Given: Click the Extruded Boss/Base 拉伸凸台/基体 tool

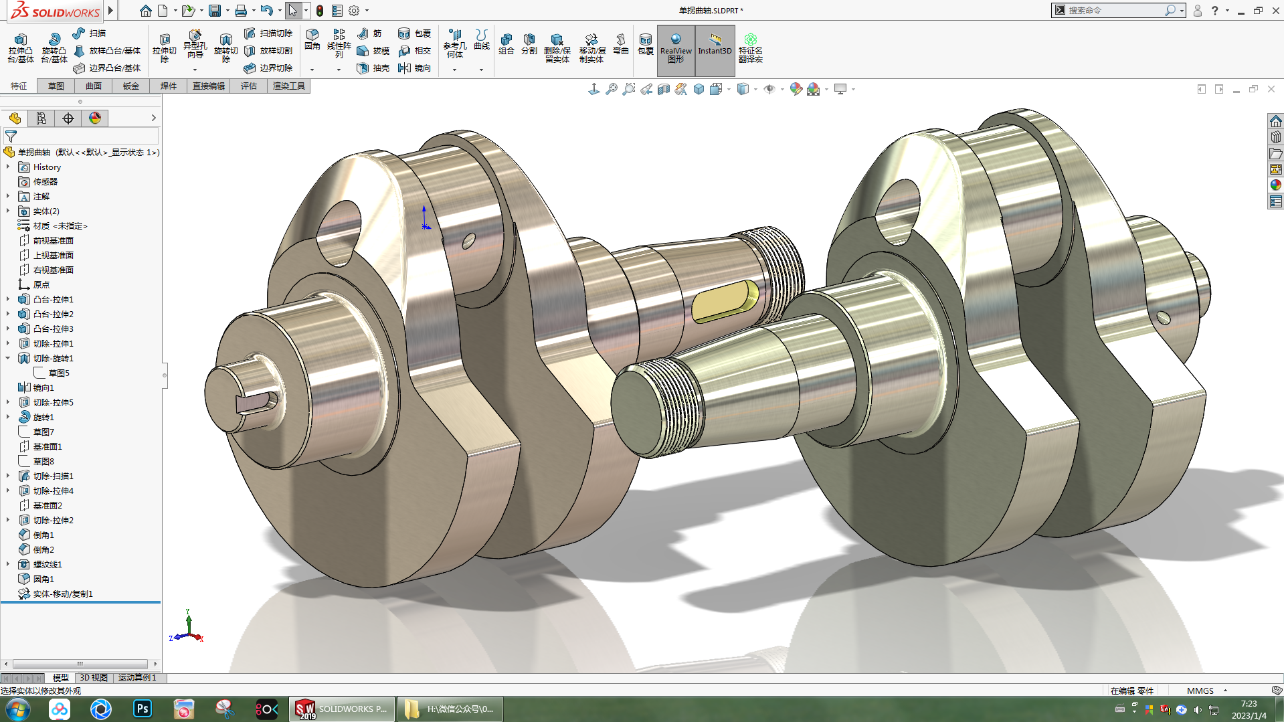Looking at the screenshot, I should pyautogui.click(x=21, y=48).
